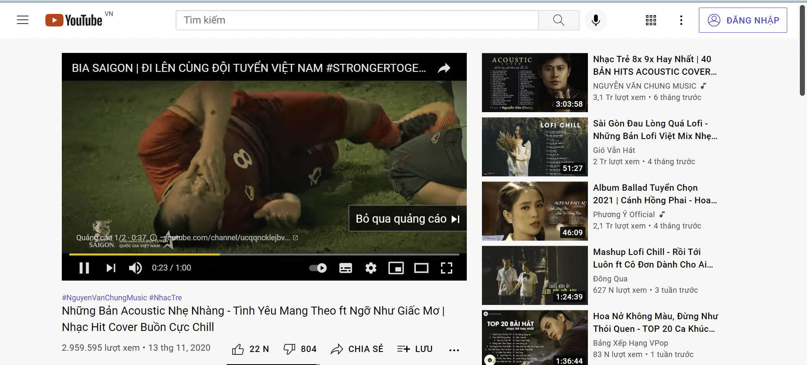Open Hoa Nở Không Màu video title
This screenshot has width=807, height=365.
click(656, 323)
